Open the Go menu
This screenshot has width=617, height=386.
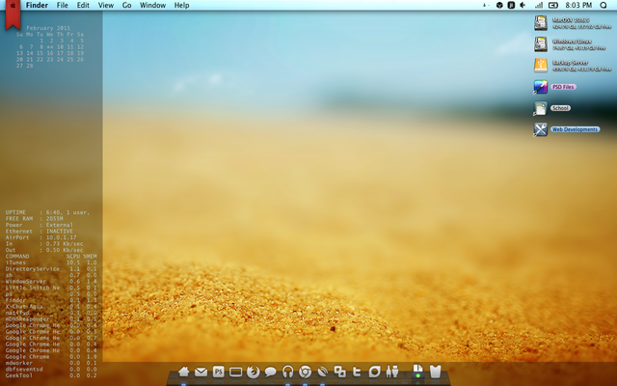(x=126, y=6)
